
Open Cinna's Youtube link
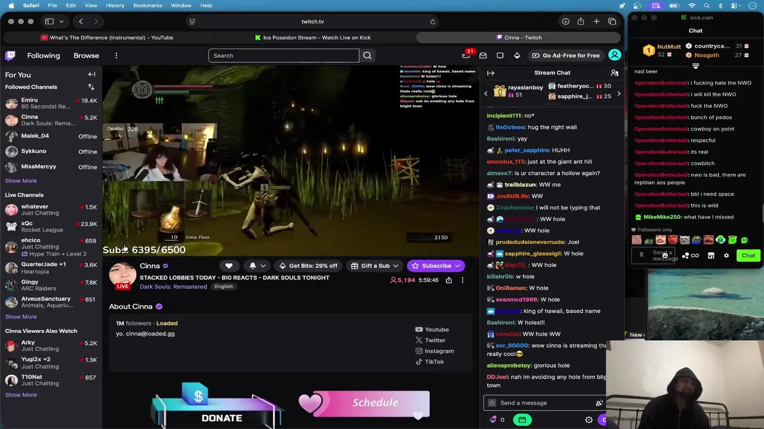tap(432, 329)
